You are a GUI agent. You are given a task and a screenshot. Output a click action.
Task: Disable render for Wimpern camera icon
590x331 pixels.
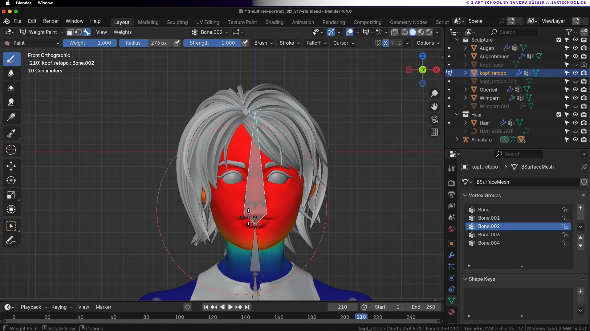tap(584, 98)
